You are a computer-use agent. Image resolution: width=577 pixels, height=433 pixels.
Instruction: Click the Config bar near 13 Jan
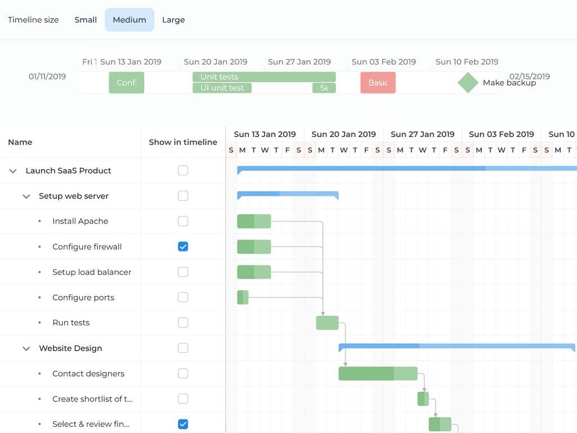(x=126, y=82)
